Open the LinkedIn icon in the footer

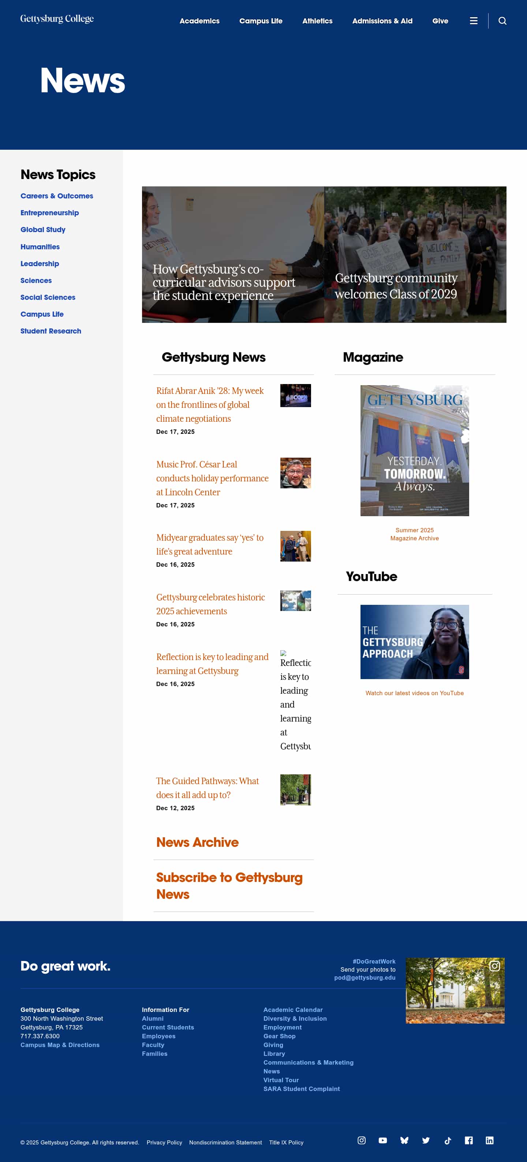point(490,1140)
